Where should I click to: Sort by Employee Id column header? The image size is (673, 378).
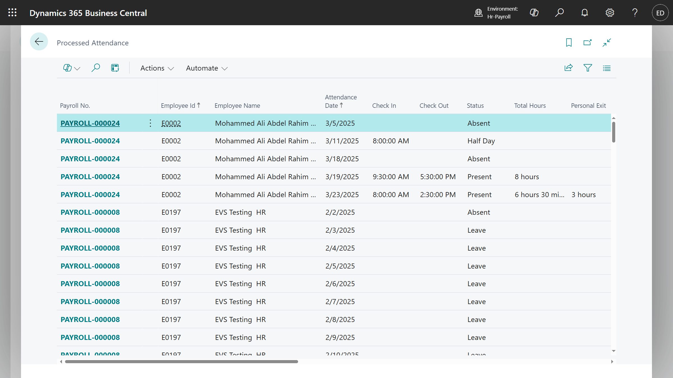pyautogui.click(x=178, y=106)
